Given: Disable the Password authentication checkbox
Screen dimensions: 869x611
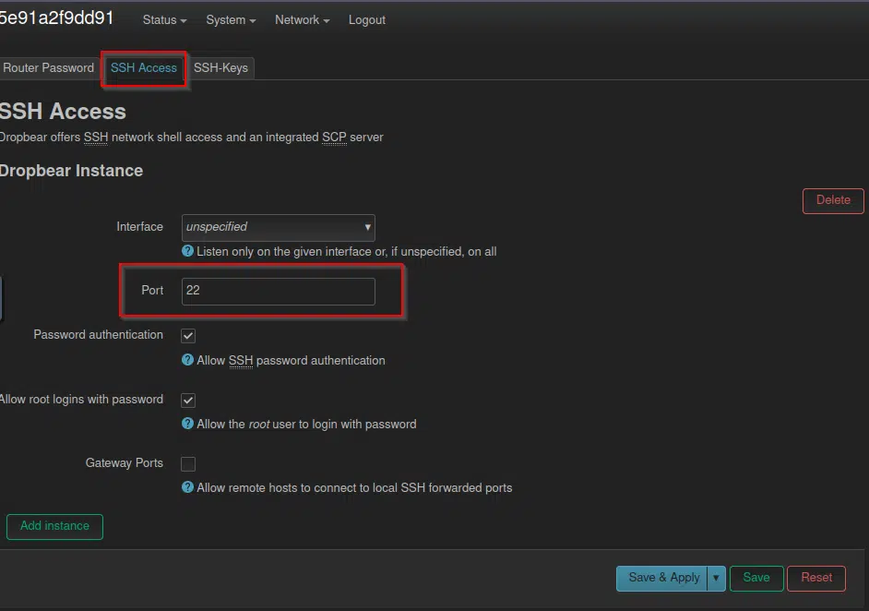Looking at the screenshot, I should 188,335.
